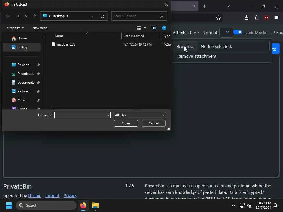
Task: Unpin Desktop pin icon
Action: coord(38,65)
